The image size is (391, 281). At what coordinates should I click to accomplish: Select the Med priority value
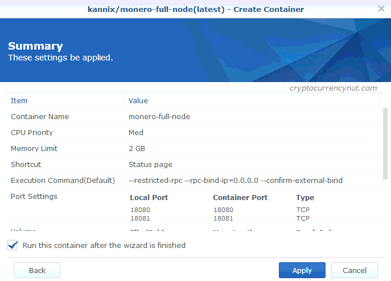coord(136,133)
